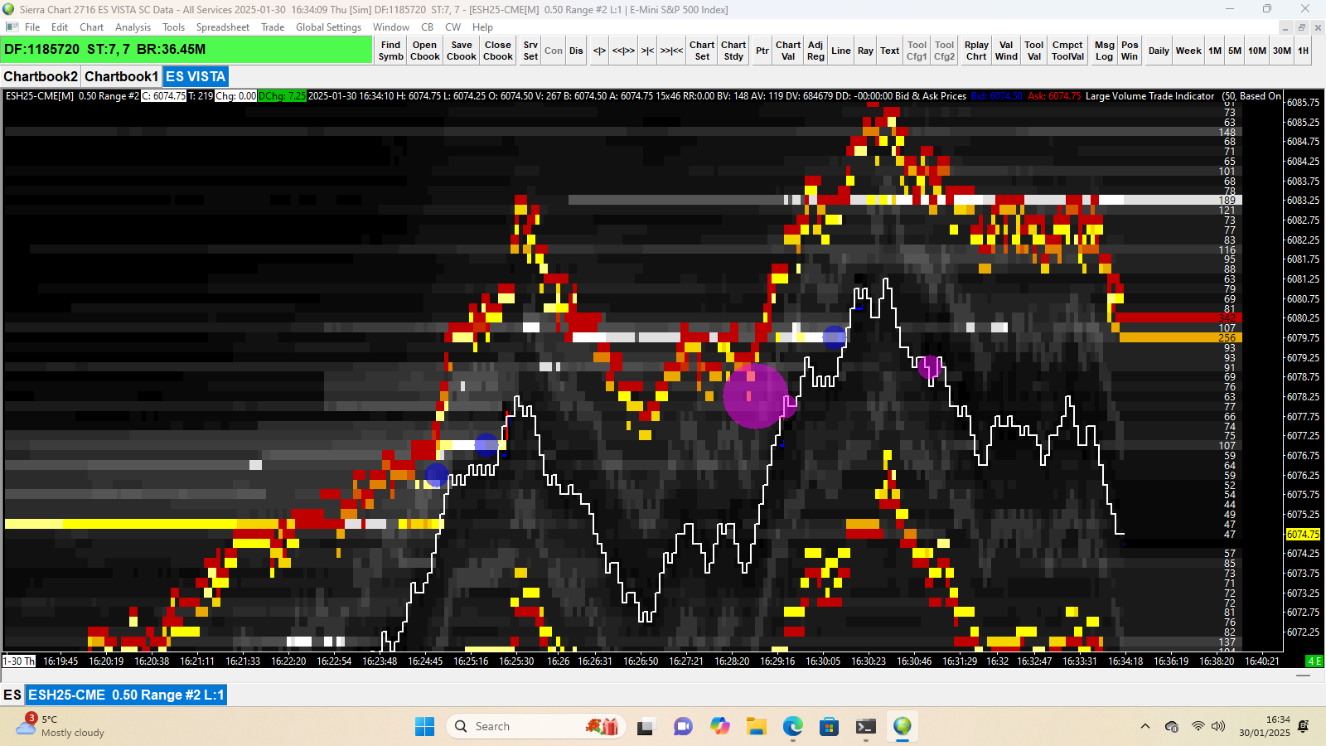Set chart timeframe to 5M
This screenshot has height=746, width=1326.
coord(1235,51)
